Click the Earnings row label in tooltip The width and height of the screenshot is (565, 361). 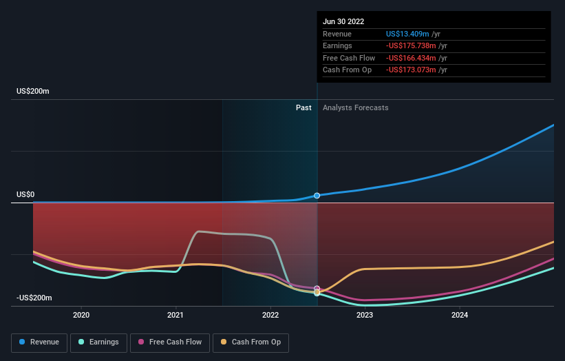click(337, 45)
